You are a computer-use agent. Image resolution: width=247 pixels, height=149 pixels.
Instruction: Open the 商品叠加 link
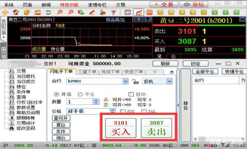tap(115, 19)
